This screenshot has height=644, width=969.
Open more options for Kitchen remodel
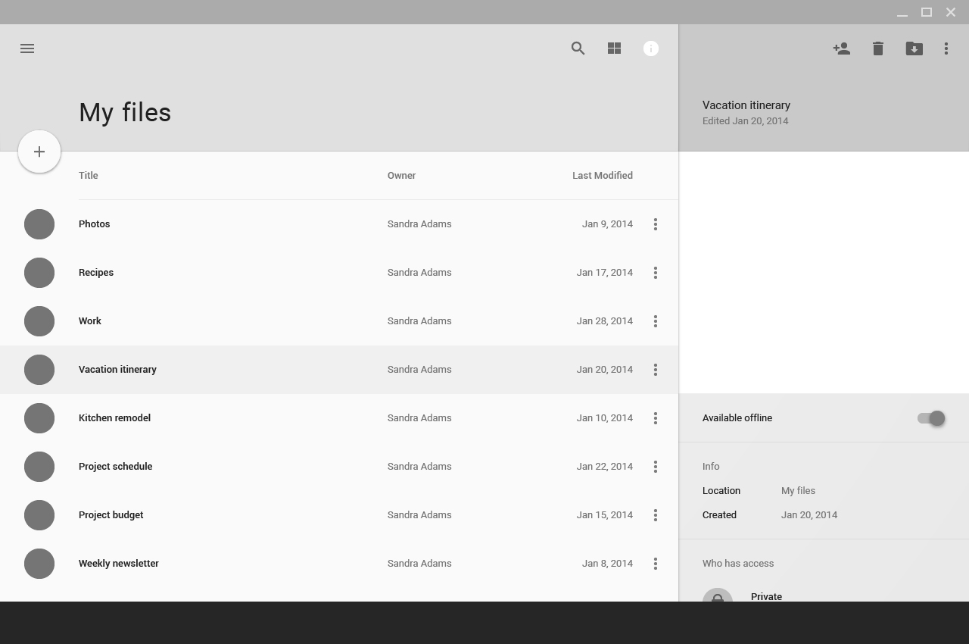pyautogui.click(x=655, y=418)
